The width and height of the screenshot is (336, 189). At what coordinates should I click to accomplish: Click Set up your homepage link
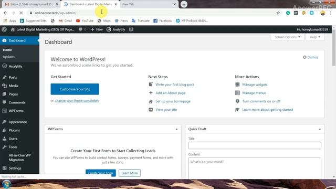(x=173, y=101)
